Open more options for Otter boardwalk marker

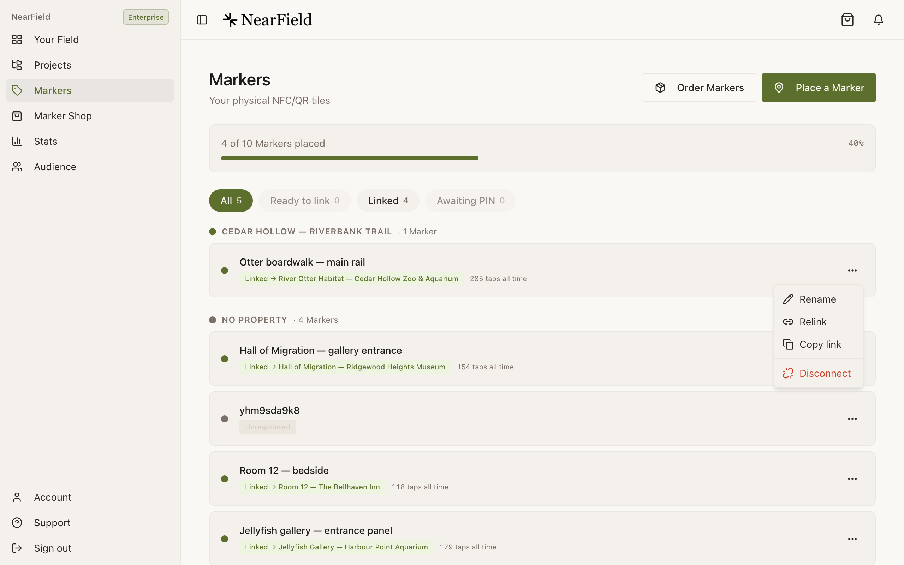[852, 270]
